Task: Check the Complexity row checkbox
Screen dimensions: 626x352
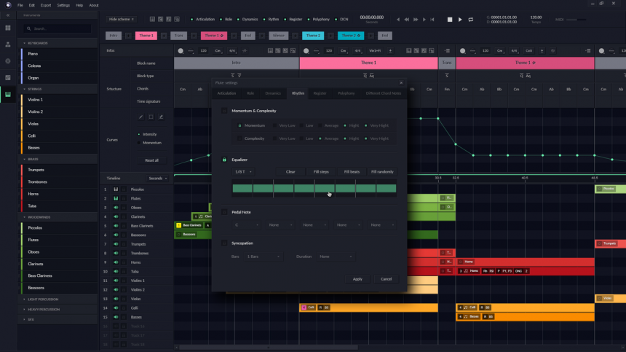Action: coord(239,138)
